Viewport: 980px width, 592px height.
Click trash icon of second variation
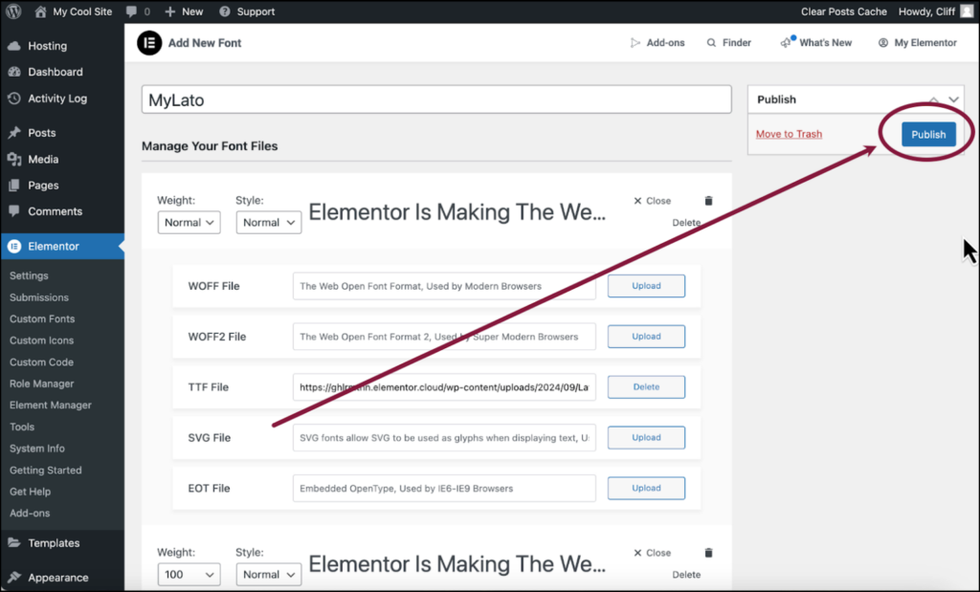(x=708, y=553)
